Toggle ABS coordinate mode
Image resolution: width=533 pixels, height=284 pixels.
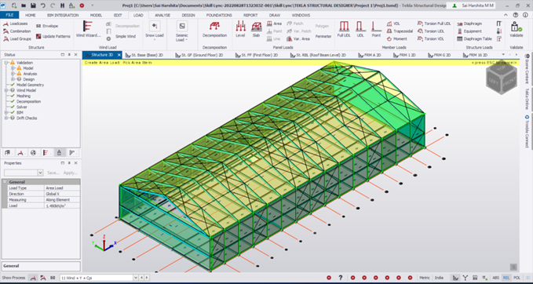click(496, 278)
